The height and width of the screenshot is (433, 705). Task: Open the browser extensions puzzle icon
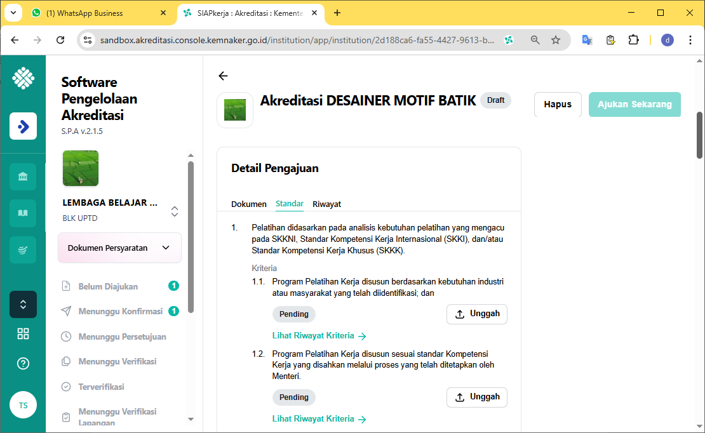pos(633,40)
